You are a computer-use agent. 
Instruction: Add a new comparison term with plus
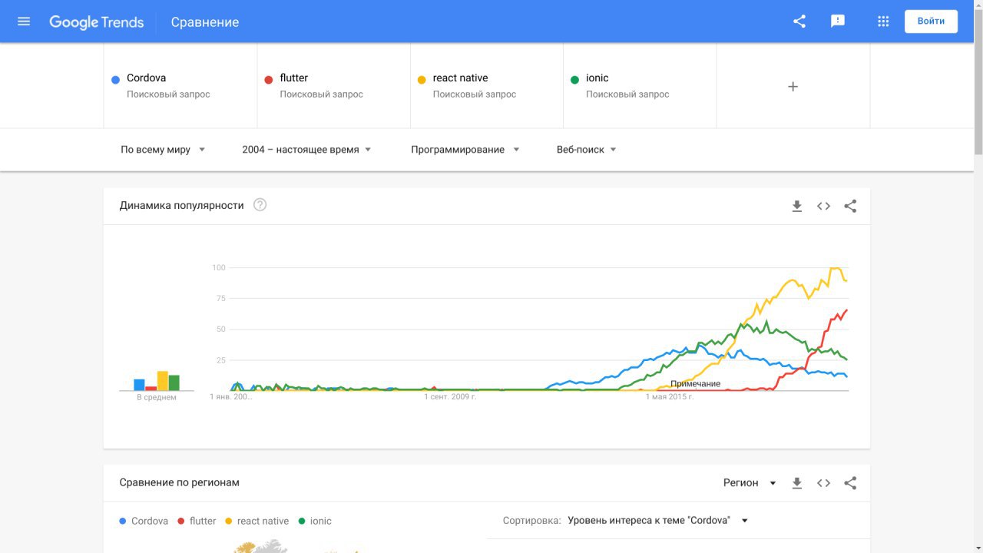pos(793,87)
